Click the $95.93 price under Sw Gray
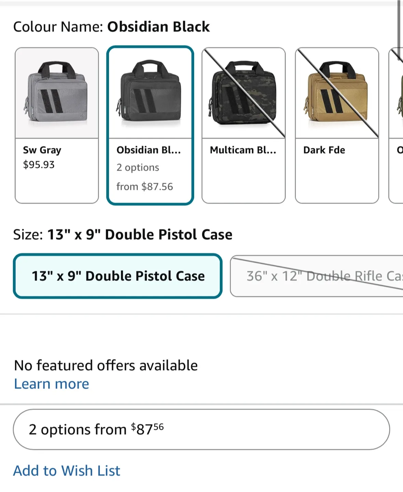This screenshot has width=403, height=492. click(38, 165)
